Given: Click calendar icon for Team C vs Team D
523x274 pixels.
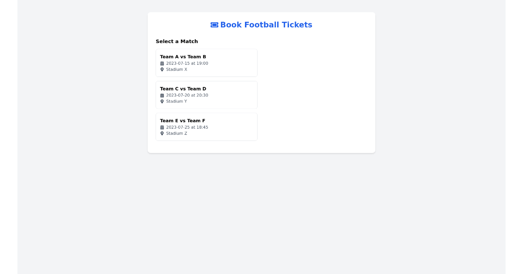Looking at the screenshot, I should (162, 95).
